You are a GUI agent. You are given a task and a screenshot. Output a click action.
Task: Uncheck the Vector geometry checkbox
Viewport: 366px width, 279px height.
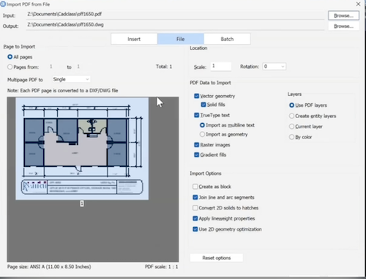[x=197, y=96]
